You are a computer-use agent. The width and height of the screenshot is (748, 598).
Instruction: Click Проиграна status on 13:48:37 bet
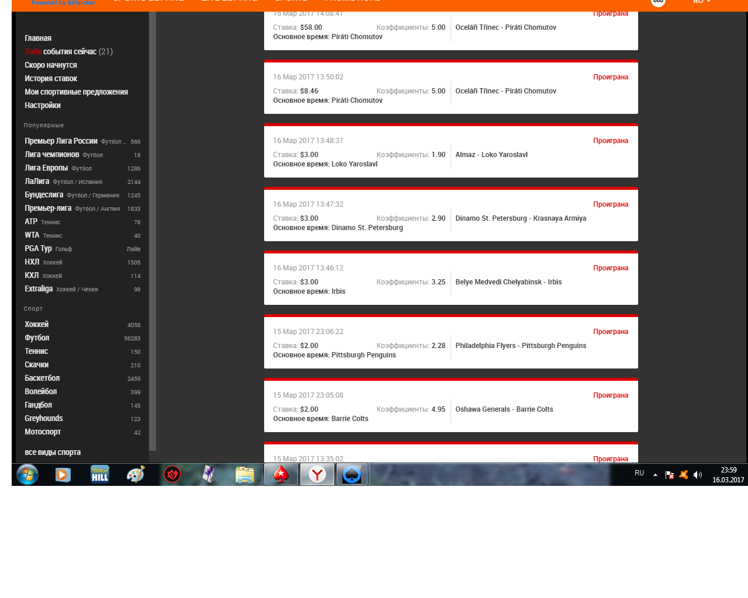point(611,141)
